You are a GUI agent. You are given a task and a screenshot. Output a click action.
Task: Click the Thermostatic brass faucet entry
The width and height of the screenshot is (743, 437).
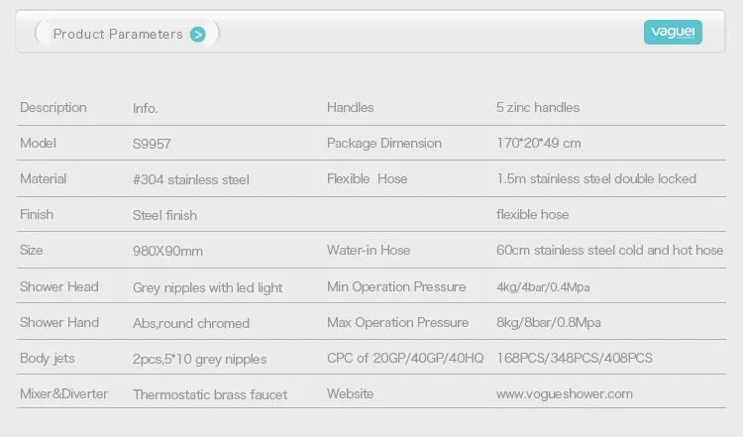click(x=210, y=394)
